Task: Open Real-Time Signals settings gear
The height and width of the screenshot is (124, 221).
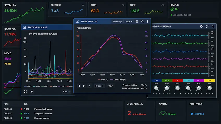Action: click(x=201, y=27)
